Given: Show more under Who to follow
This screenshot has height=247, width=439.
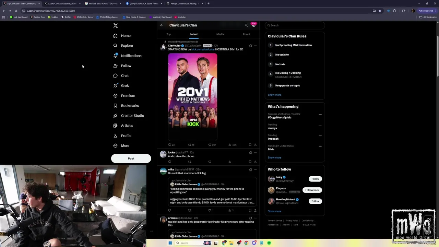Looking at the screenshot, I should point(274,211).
